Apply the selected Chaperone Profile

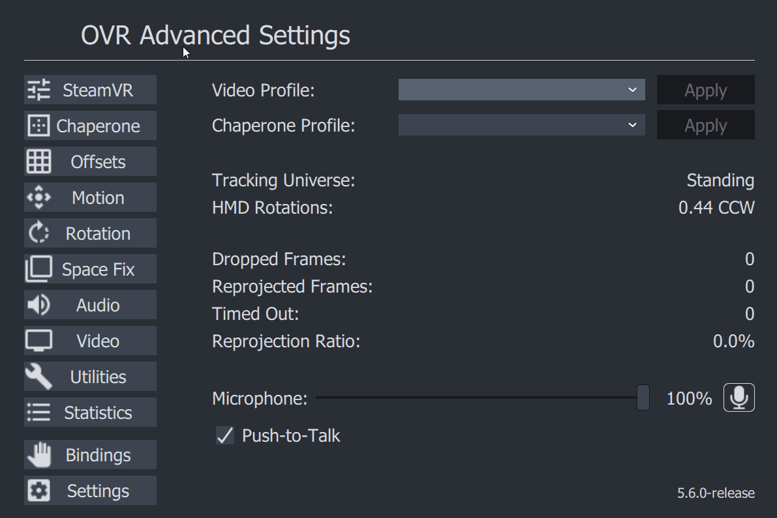(x=706, y=125)
